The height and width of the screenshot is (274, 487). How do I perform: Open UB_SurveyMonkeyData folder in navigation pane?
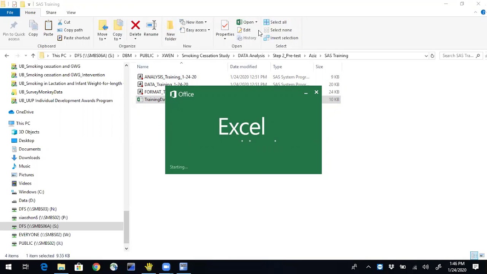(41, 92)
